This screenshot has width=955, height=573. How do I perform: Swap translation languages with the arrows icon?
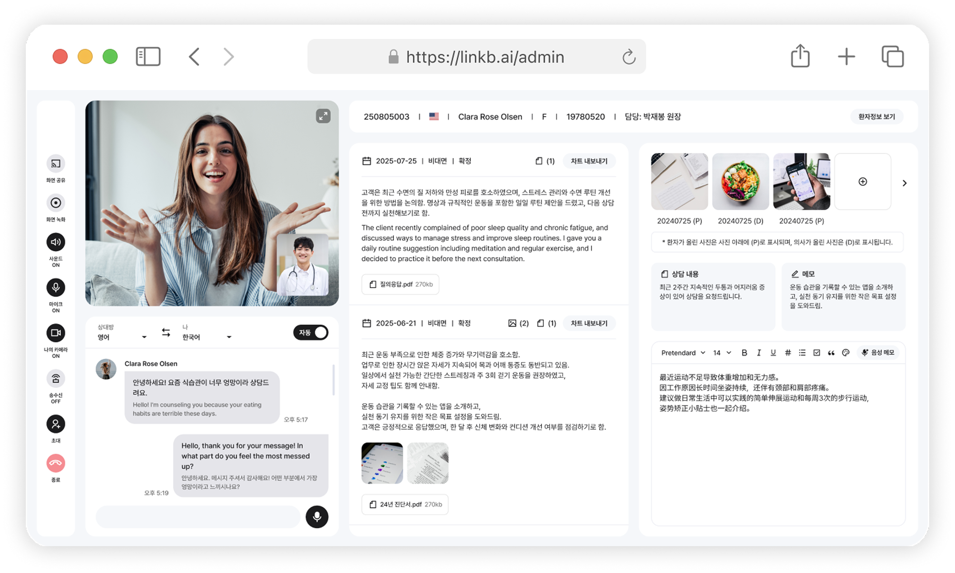click(x=165, y=333)
